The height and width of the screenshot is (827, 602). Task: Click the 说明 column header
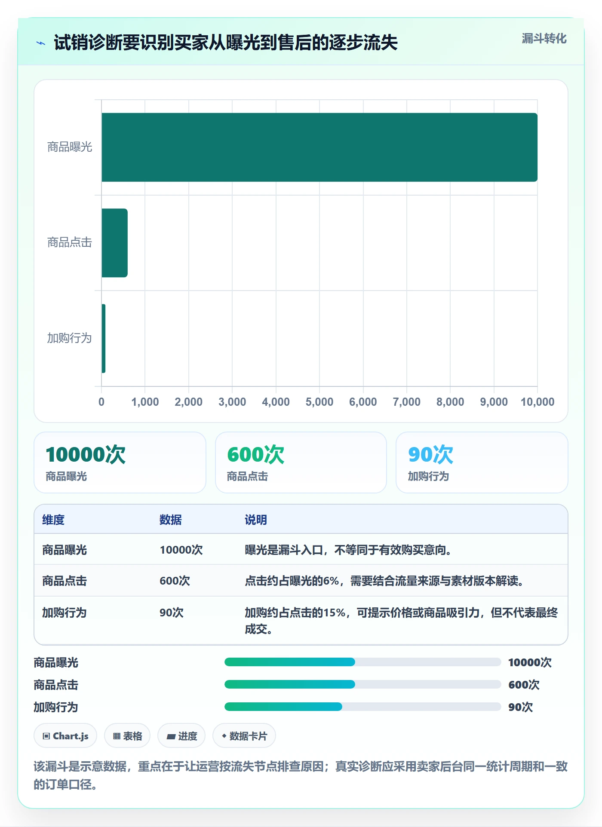pyautogui.click(x=256, y=520)
